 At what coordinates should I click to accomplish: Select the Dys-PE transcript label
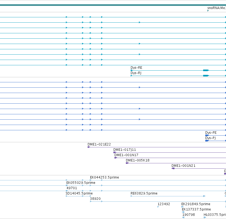point(211,133)
